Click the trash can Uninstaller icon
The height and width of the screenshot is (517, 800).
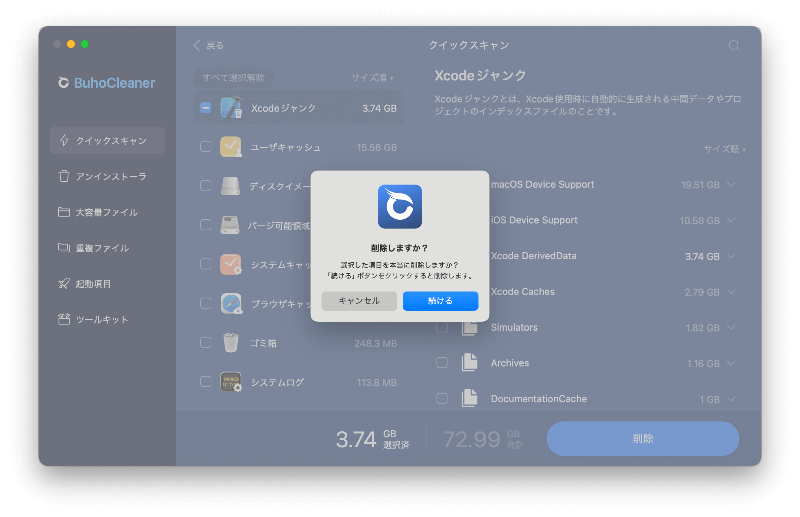click(64, 176)
